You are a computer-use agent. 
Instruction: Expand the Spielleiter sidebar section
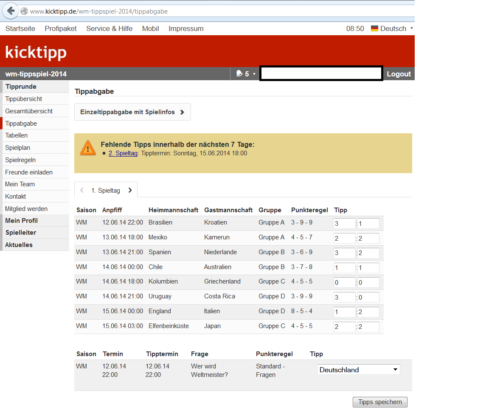(20, 233)
